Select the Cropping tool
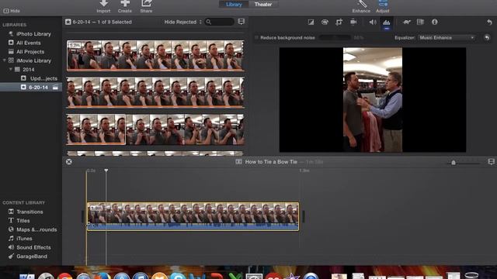 pos(339,22)
